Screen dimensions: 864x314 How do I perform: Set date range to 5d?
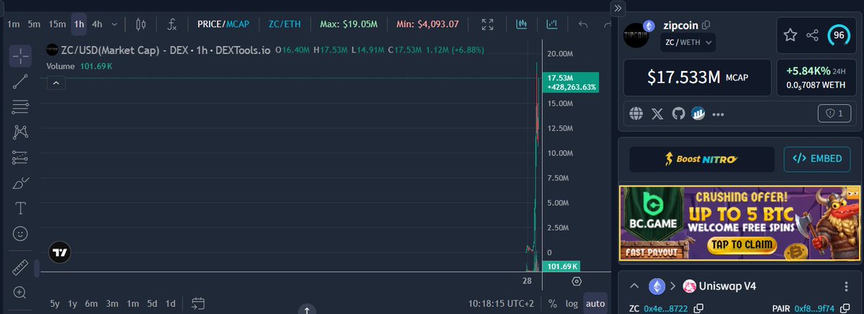[152, 303]
